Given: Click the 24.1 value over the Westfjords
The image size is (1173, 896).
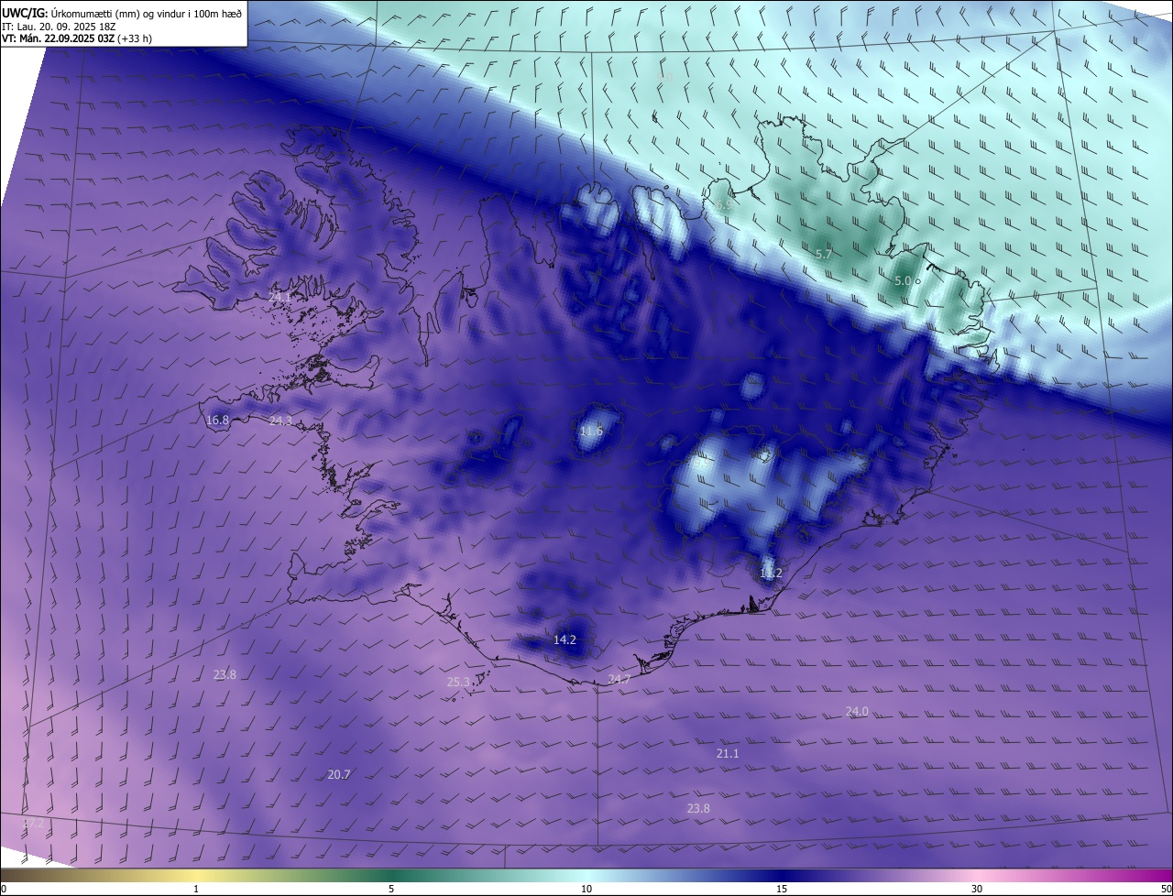Looking at the screenshot, I should click(x=280, y=297).
